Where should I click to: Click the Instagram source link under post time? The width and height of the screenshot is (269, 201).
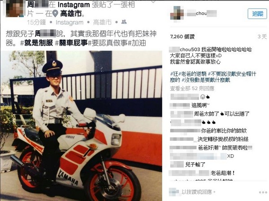[69, 22]
